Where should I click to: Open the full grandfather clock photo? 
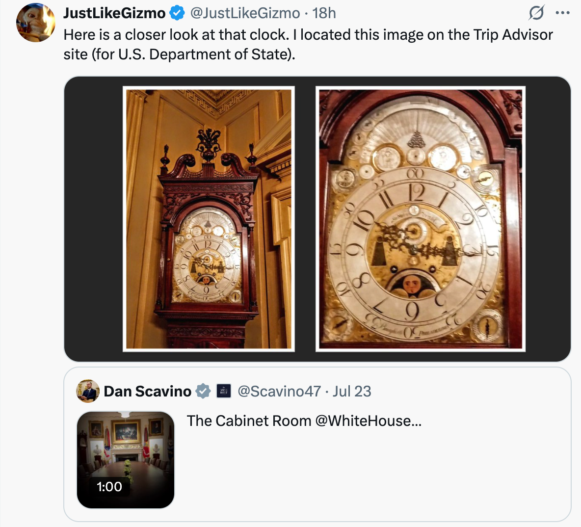click(x=209, y=219)
